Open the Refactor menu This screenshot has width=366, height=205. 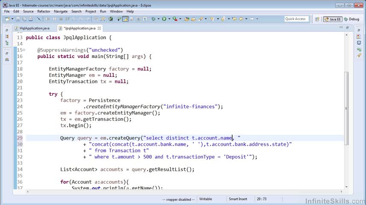(44, 11)
